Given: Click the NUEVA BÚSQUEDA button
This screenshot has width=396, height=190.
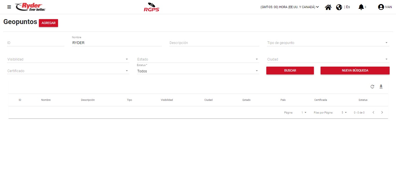Looking at the screenshot, I should pos(355,70).
